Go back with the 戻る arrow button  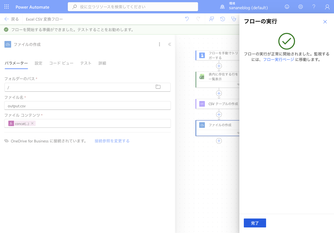[x=12, y=19]
